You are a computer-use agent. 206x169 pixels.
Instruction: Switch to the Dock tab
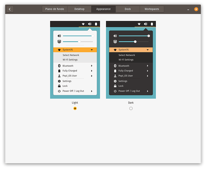pos(128,9)
